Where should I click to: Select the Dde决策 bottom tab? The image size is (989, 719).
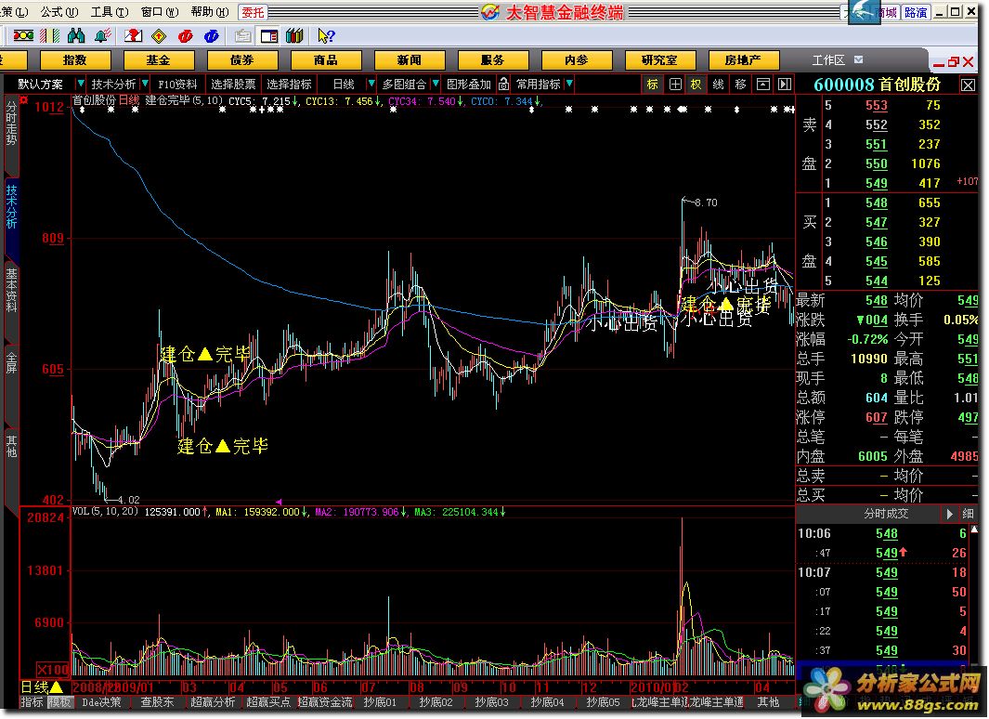coord(101,702)
